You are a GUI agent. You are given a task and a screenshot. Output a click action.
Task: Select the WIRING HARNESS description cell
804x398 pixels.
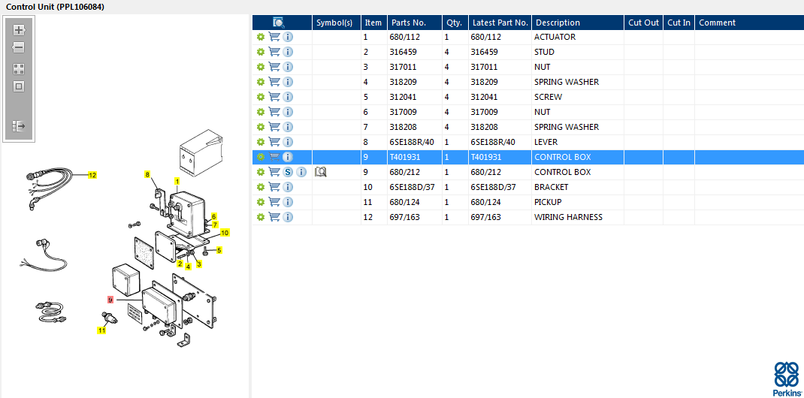(x=578, y=217)
